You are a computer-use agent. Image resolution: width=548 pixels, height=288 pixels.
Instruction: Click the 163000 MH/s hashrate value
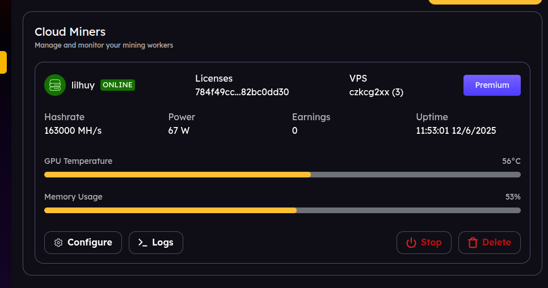[73, 130]
